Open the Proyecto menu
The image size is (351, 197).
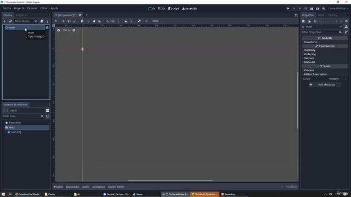[x=19, y=8]
